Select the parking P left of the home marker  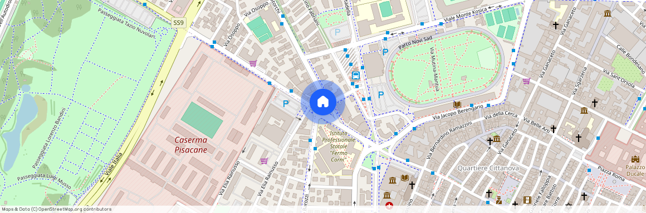pyautogui.click(x=286, y=104)
